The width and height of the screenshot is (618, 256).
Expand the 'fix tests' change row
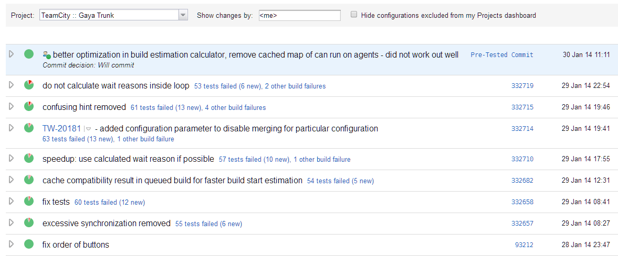12,201
